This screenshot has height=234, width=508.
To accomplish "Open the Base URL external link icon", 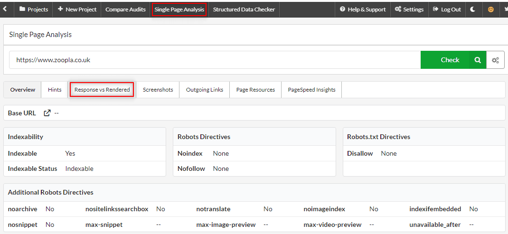I will pos(47,113).
